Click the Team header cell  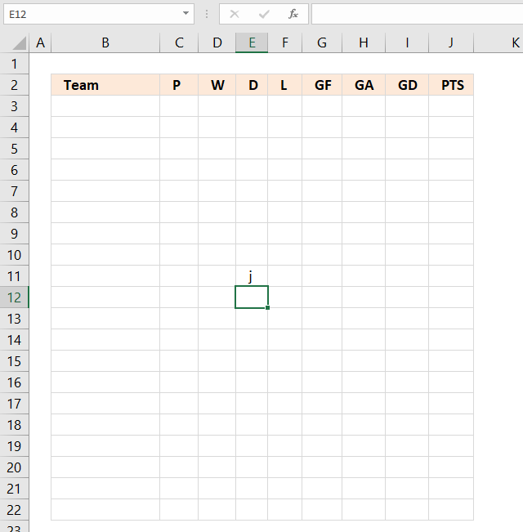[x=105, y=85]
